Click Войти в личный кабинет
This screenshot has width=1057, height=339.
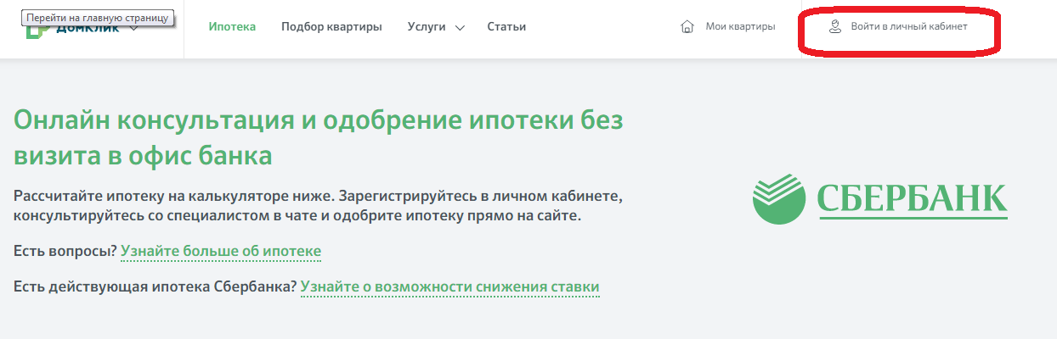pyautogui.click(x=909, y=26)
